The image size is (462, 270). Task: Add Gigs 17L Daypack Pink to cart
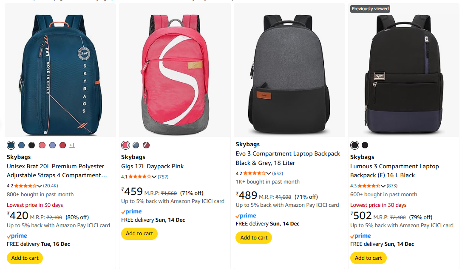[139, 234]
